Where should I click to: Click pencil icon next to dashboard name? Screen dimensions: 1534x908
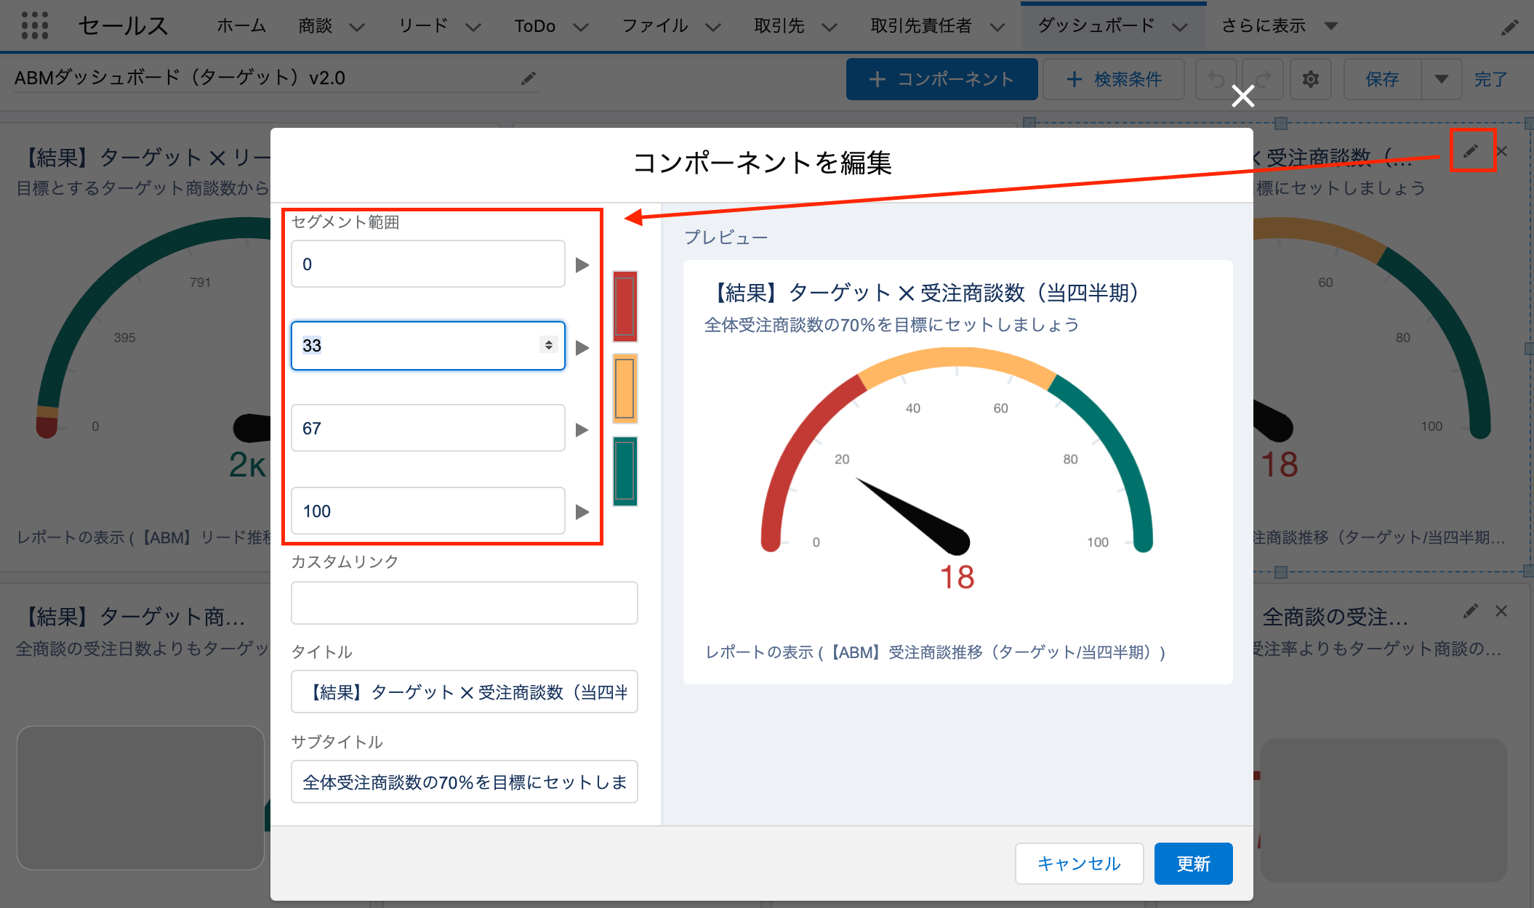coord(529,78)
